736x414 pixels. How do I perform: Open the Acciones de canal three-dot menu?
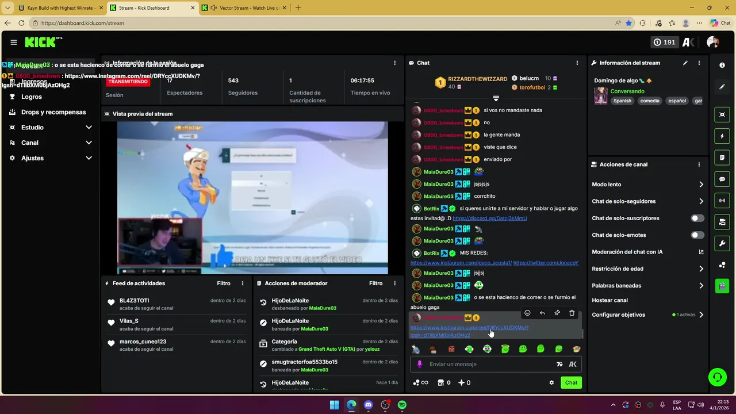[699, 164]
